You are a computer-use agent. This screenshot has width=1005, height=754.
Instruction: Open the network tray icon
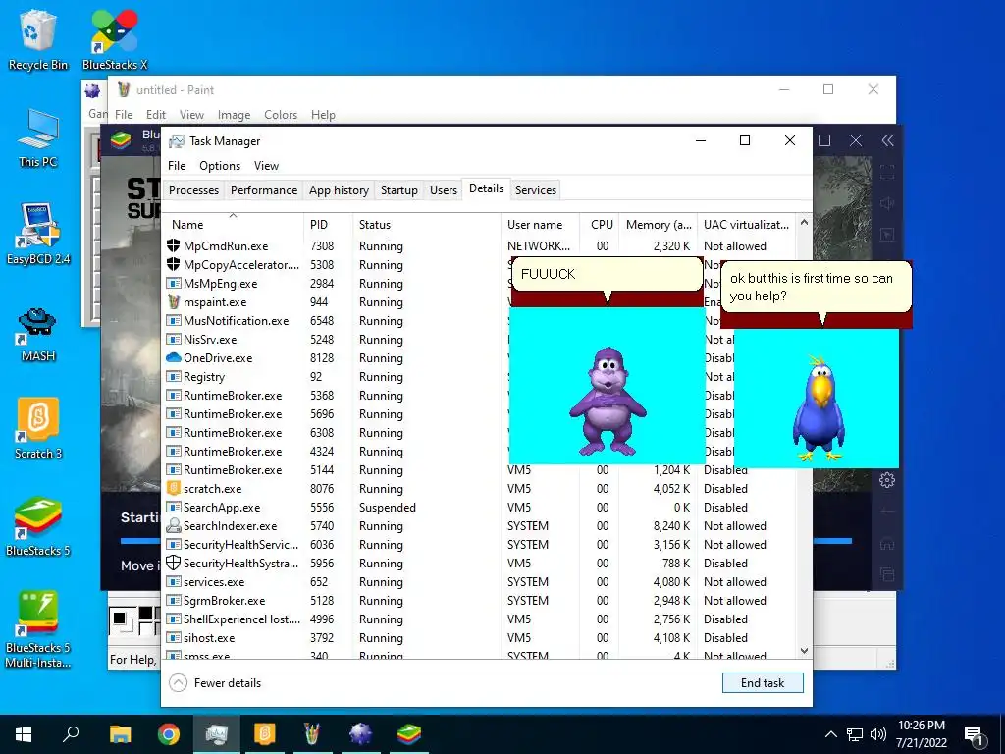click(x=855, y=734)
